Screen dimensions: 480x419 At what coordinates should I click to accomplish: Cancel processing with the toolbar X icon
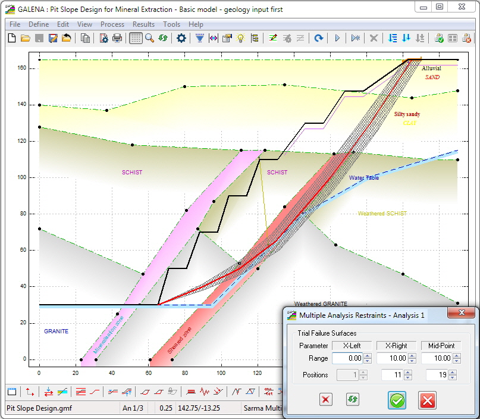373,38
